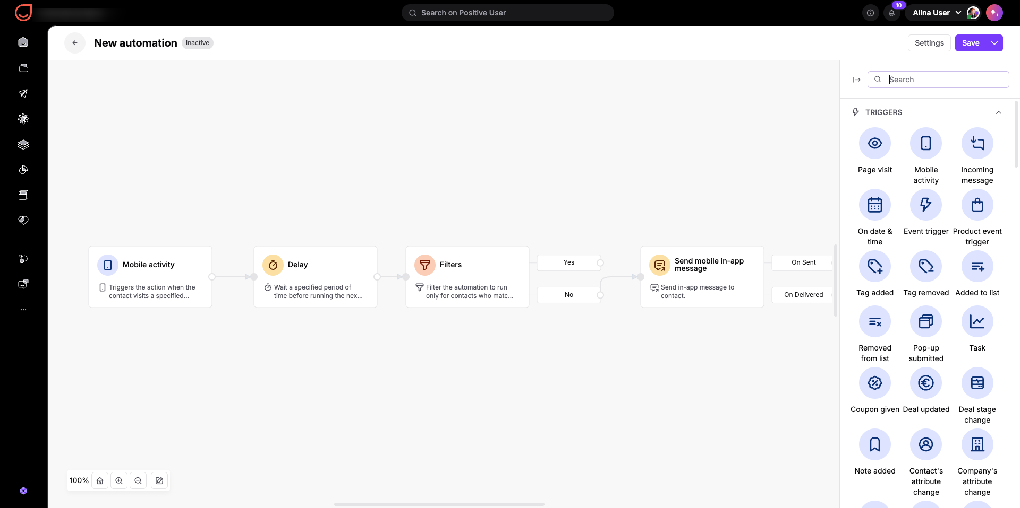Select the Added to list trigger
This screenshot has height=508, width=1020.
pyautogui.click(x=977, y=266)
